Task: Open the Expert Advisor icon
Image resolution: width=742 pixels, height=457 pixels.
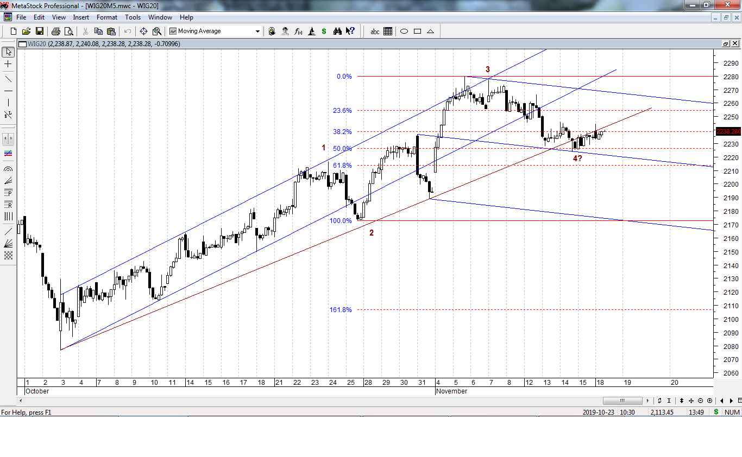Action: click(285, 31)
